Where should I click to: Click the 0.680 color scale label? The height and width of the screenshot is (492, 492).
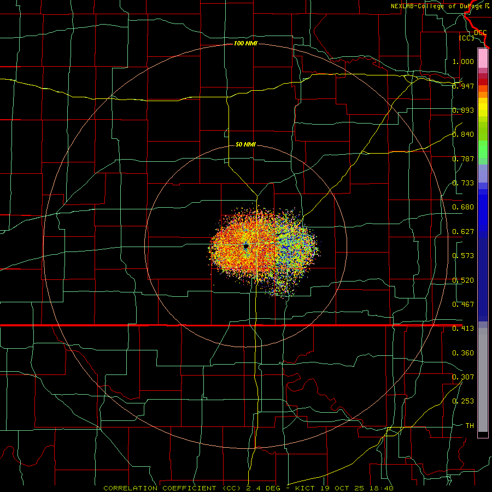pyautogui.click(x=463, y=207)
